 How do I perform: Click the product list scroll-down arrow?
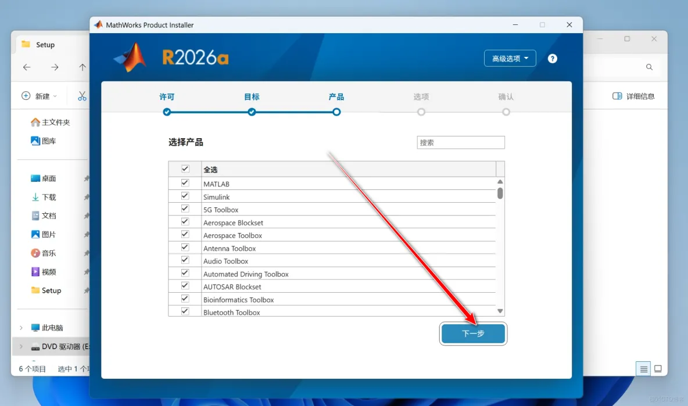click(x=500, y=311)
